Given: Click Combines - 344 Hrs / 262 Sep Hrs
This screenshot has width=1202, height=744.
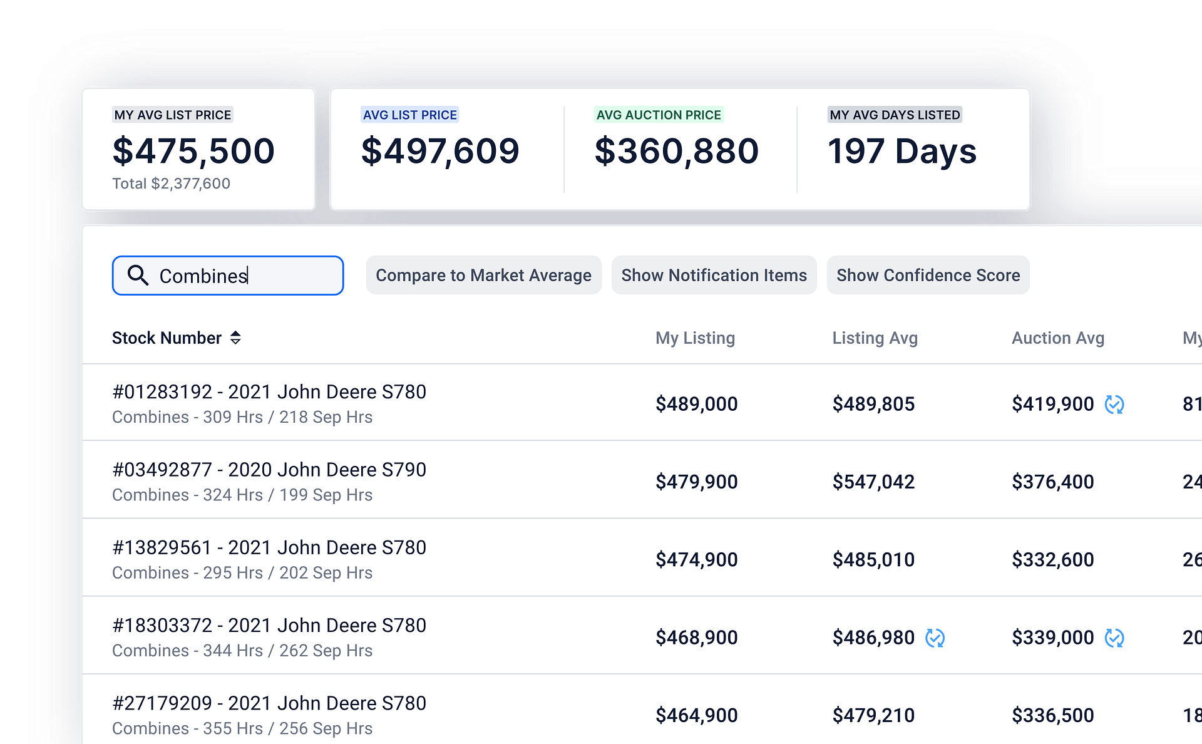Looking at the screenshot, I should coord(242,651).
